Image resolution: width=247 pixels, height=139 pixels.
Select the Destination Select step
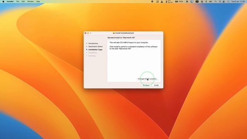click(95, 46)
